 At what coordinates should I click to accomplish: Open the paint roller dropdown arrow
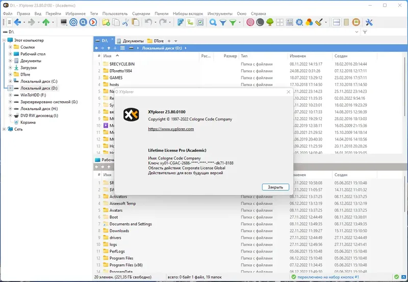[x=325, y=22]
